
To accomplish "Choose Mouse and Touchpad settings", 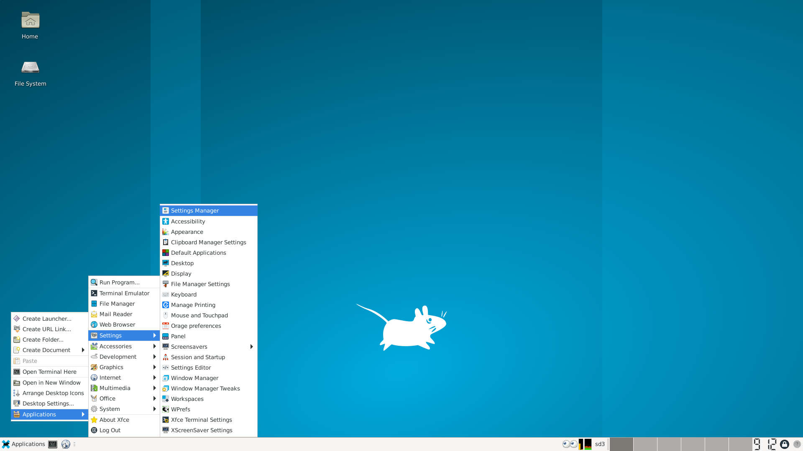I will tap(208, 315).
